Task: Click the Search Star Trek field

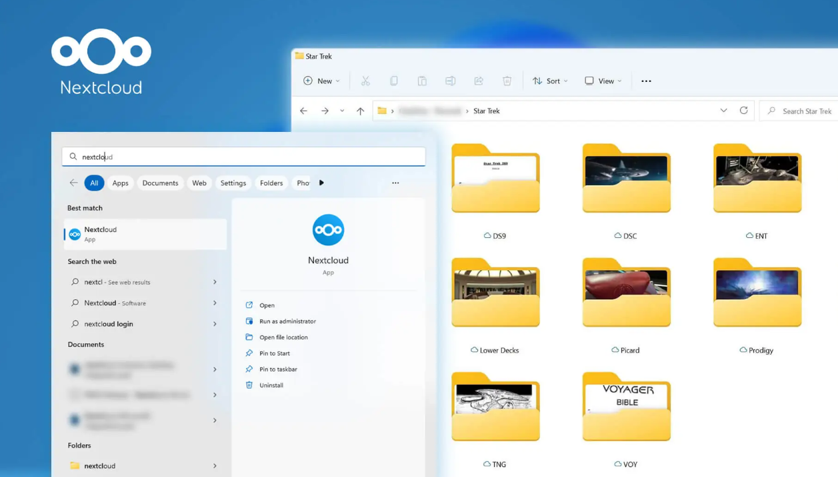Action: coord(799,111)
